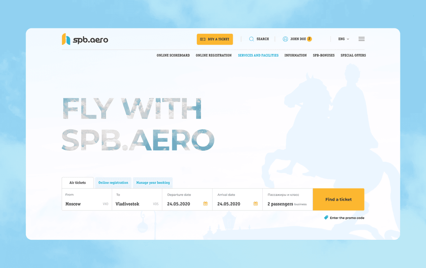
Task: Open Online Scoreboard menu item
Action: (x=173, y=55)
